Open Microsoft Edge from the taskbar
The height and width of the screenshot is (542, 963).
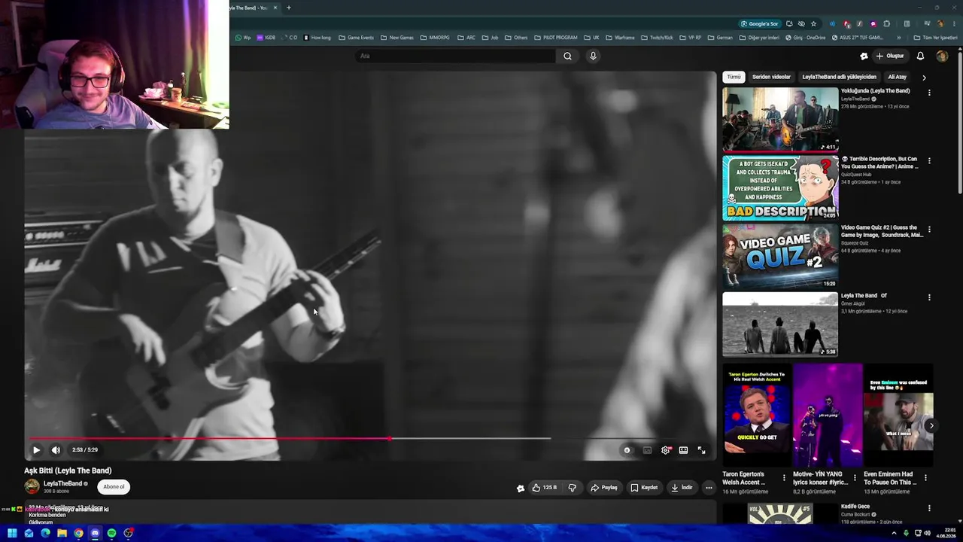click(x=45, y=533)
